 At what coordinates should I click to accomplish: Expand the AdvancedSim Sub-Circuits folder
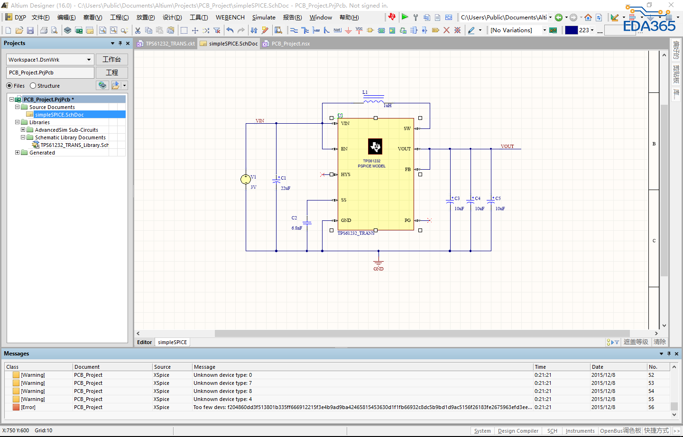tap(23, 130)
